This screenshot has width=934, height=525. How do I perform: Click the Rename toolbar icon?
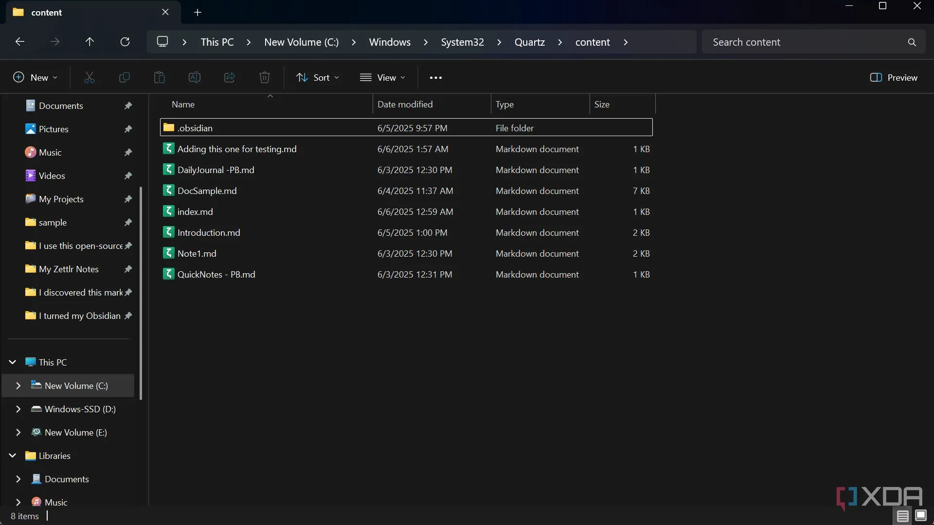pos(194,77)
